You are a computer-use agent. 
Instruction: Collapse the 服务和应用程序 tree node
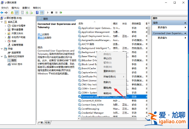[x=2, y=56]
